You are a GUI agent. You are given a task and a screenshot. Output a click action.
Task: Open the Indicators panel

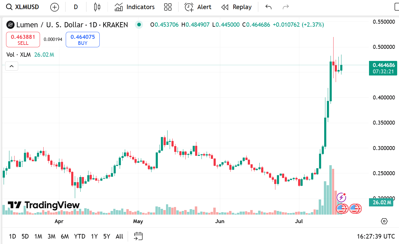tap(135, 7)
